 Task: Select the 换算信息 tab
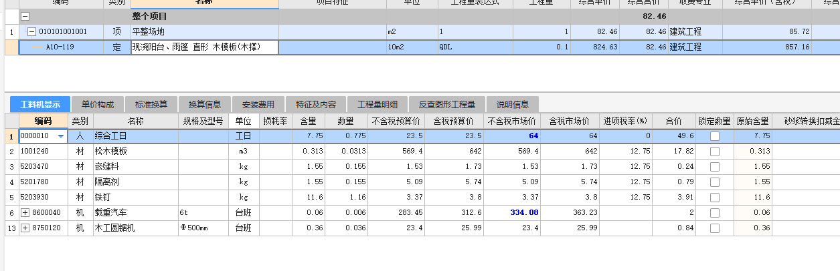tap(205, 104)
